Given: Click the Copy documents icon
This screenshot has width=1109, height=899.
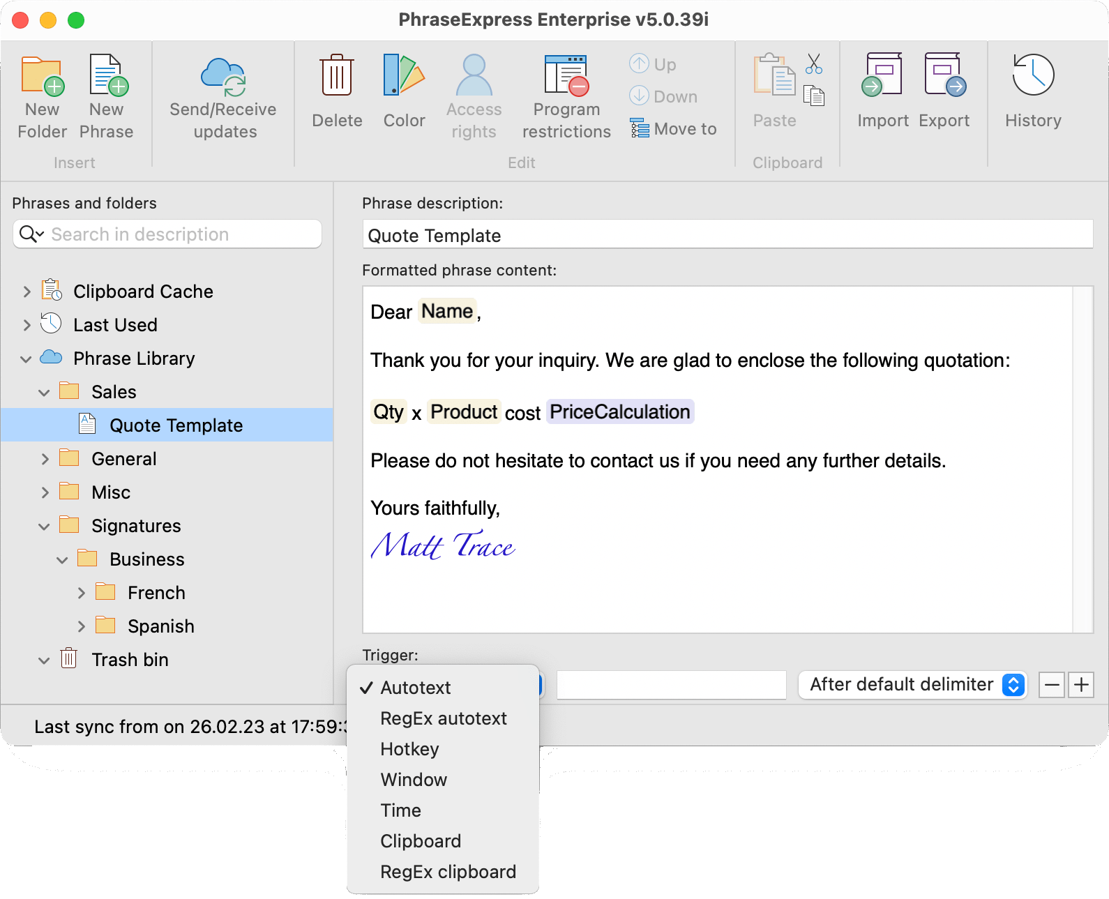Looking at the screenshot, I should (x=814, y=96).
